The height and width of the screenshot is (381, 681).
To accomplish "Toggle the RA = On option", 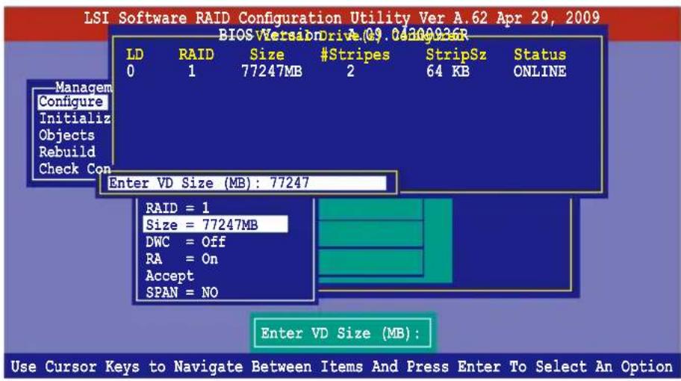I will 181,259.
